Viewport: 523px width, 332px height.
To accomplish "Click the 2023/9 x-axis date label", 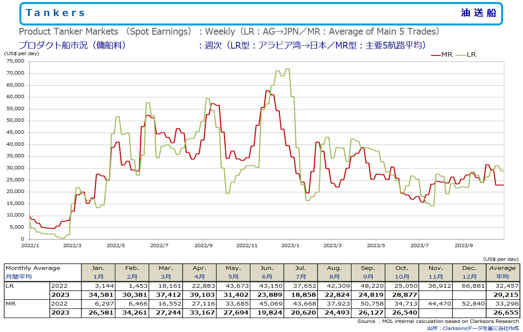I will point(464,245).
